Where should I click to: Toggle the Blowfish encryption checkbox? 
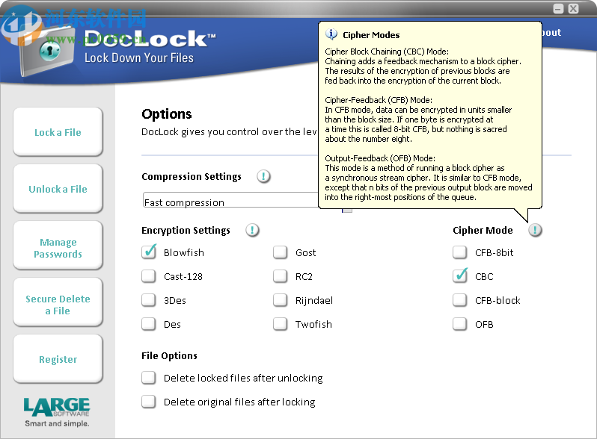pos(148,252)
